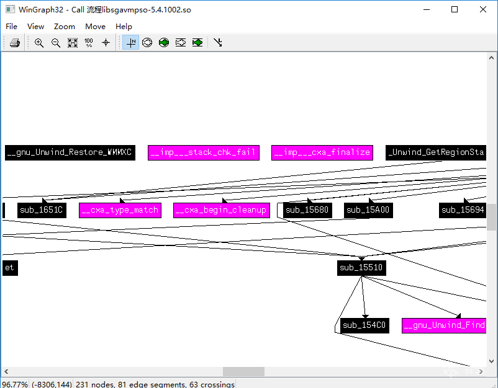Select node __cxa_type_match

tap(120, 210)
